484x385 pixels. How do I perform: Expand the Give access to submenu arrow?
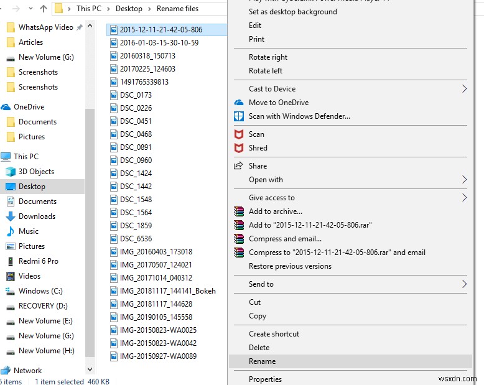coord(464,197)
